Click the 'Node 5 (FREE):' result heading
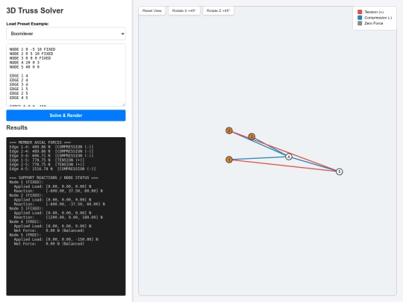The height and width of the screenshot is (302, 403). [25, 235]
